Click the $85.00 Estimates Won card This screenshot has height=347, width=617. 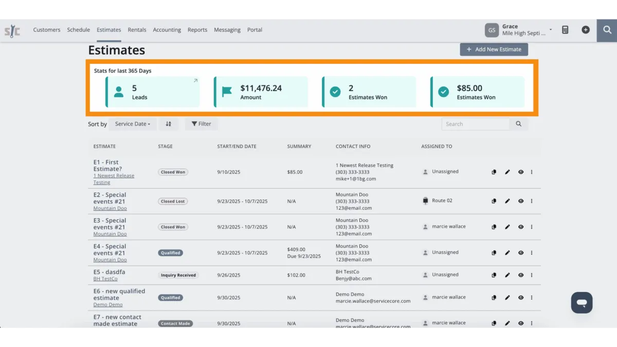pyautogui.click(x=477, y=92)
